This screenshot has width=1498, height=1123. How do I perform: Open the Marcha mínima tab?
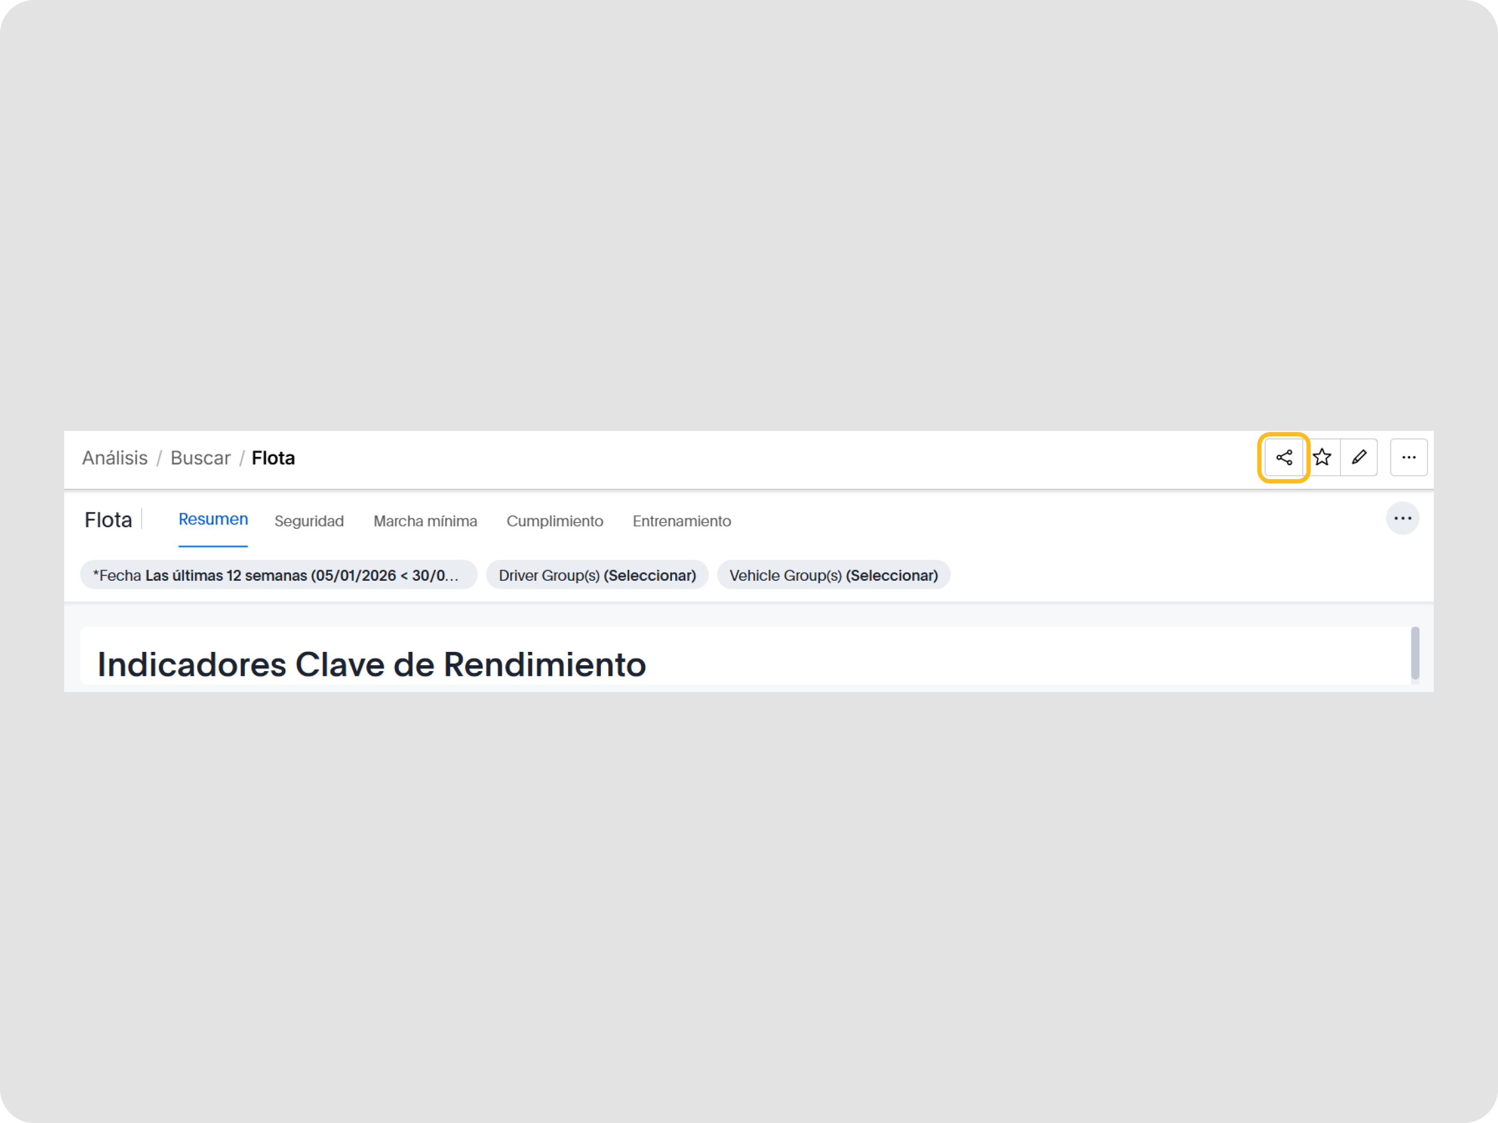coord(425,521)
